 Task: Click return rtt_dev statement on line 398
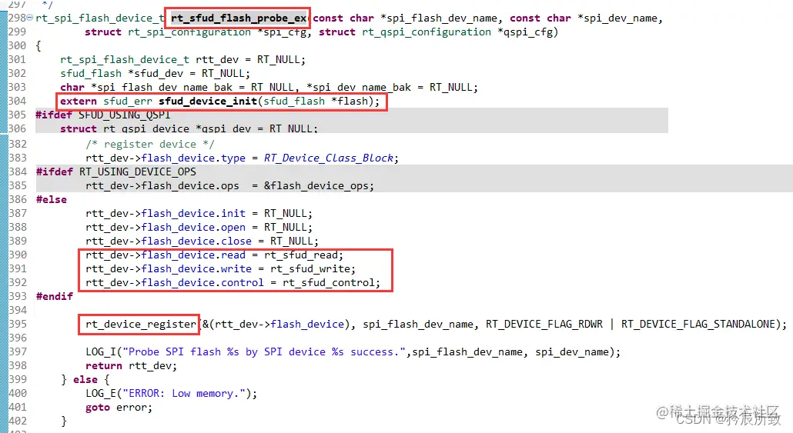(131, 366)
